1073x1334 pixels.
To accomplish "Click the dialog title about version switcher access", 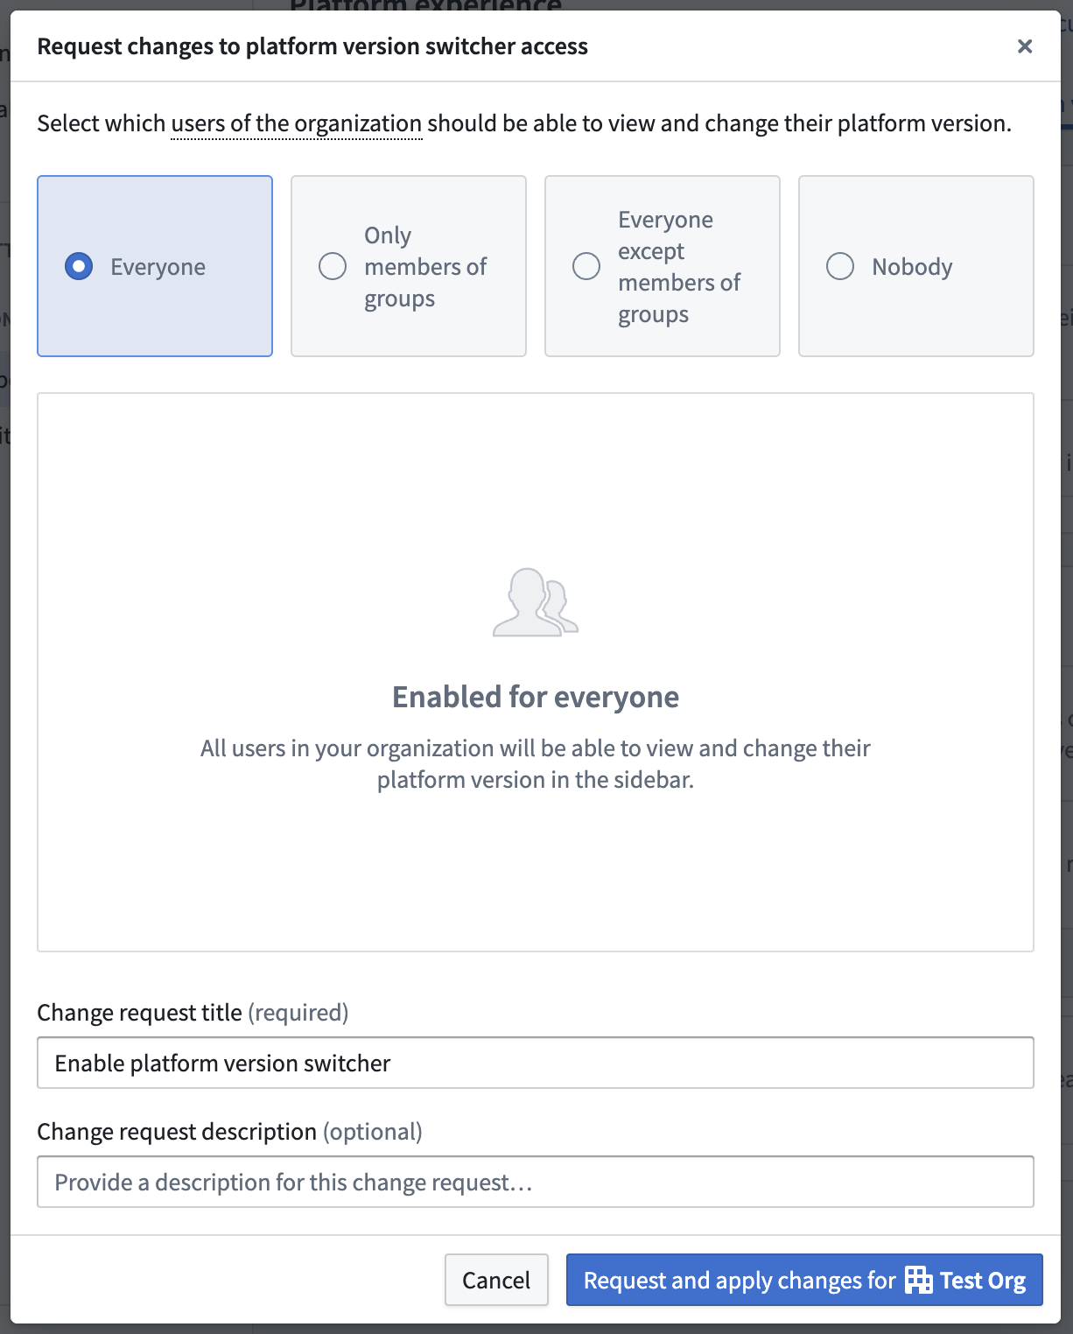I will pyautogui.click(x=312, y=46).
